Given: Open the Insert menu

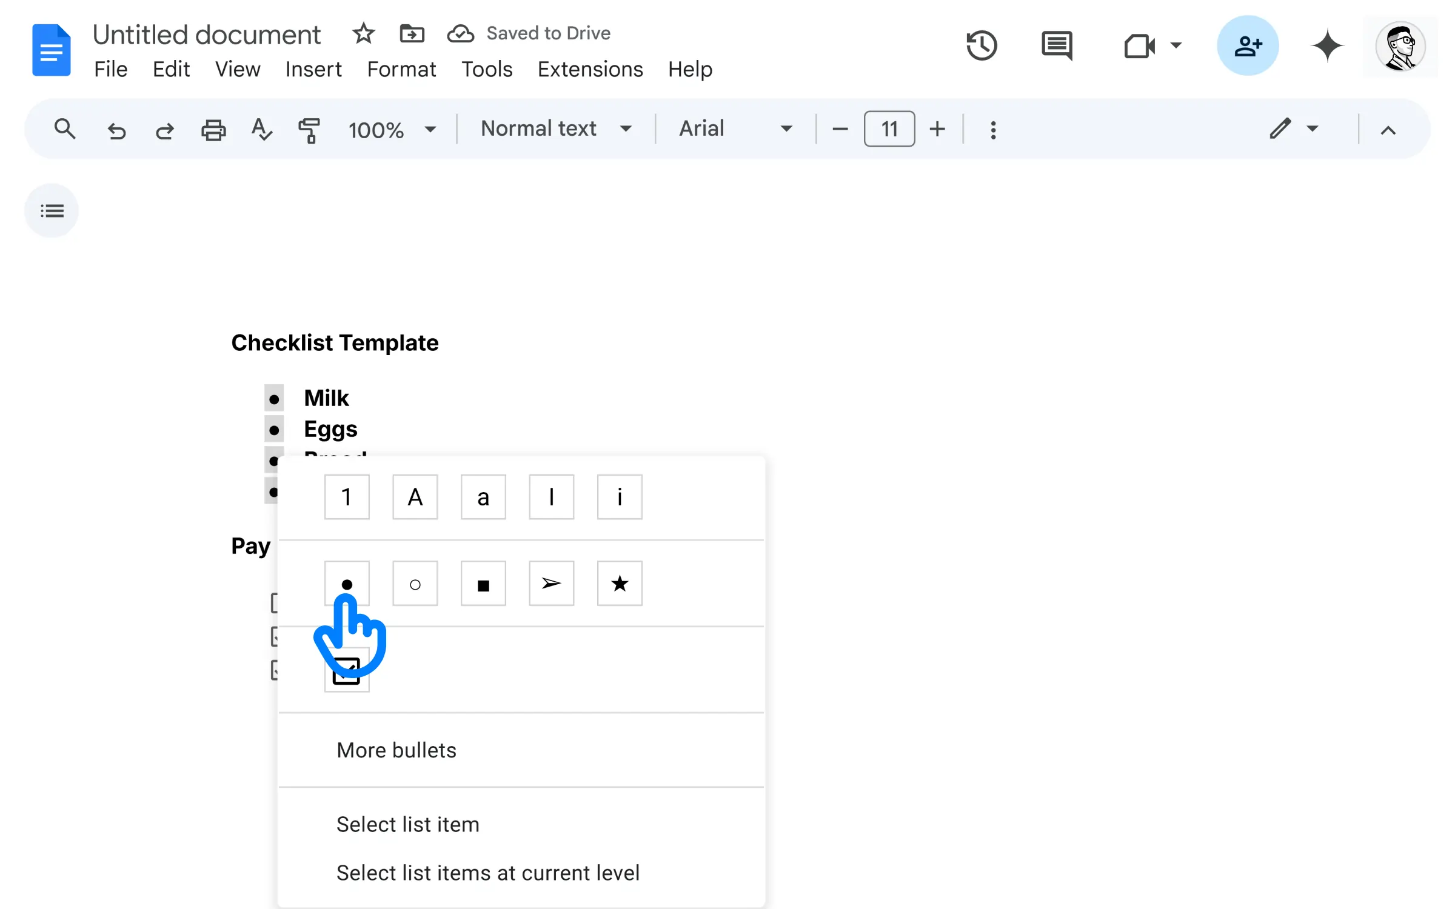Looking at the screenshot, I should [313, 69].
